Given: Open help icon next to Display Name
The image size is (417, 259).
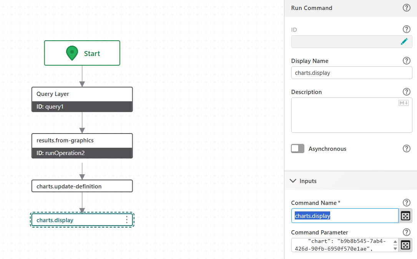Looking at the screenshot, I should click(406, 61).
